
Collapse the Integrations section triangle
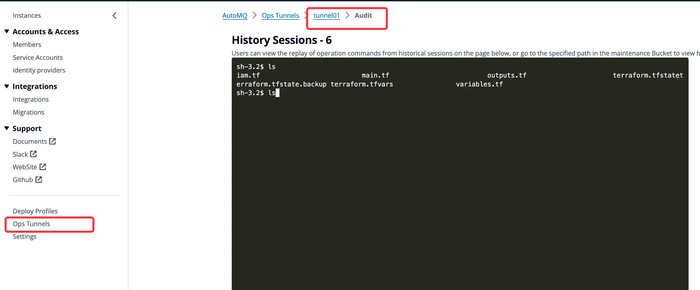[7, 86]
